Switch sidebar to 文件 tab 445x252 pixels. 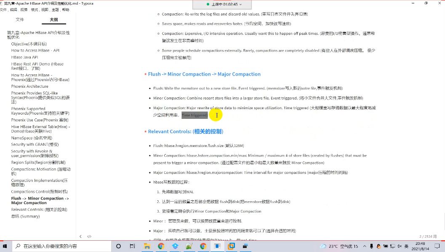click(x=20, y=20)
